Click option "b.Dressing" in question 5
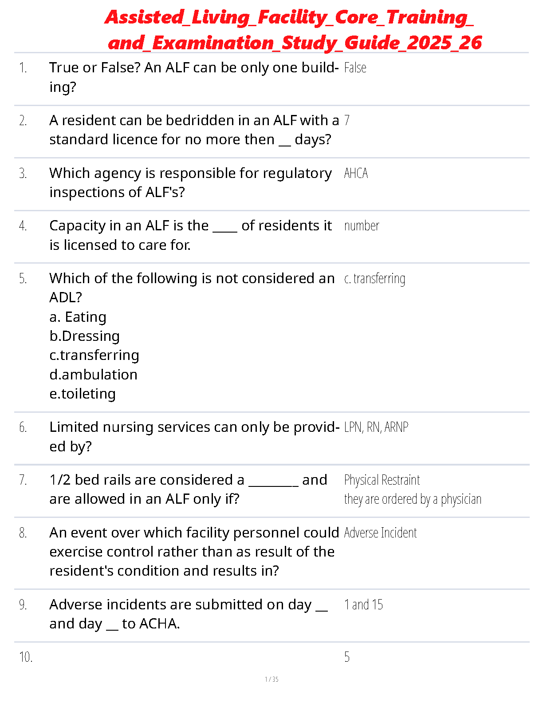The width and height of the screenshot is (543, 703). click(85, 336)
